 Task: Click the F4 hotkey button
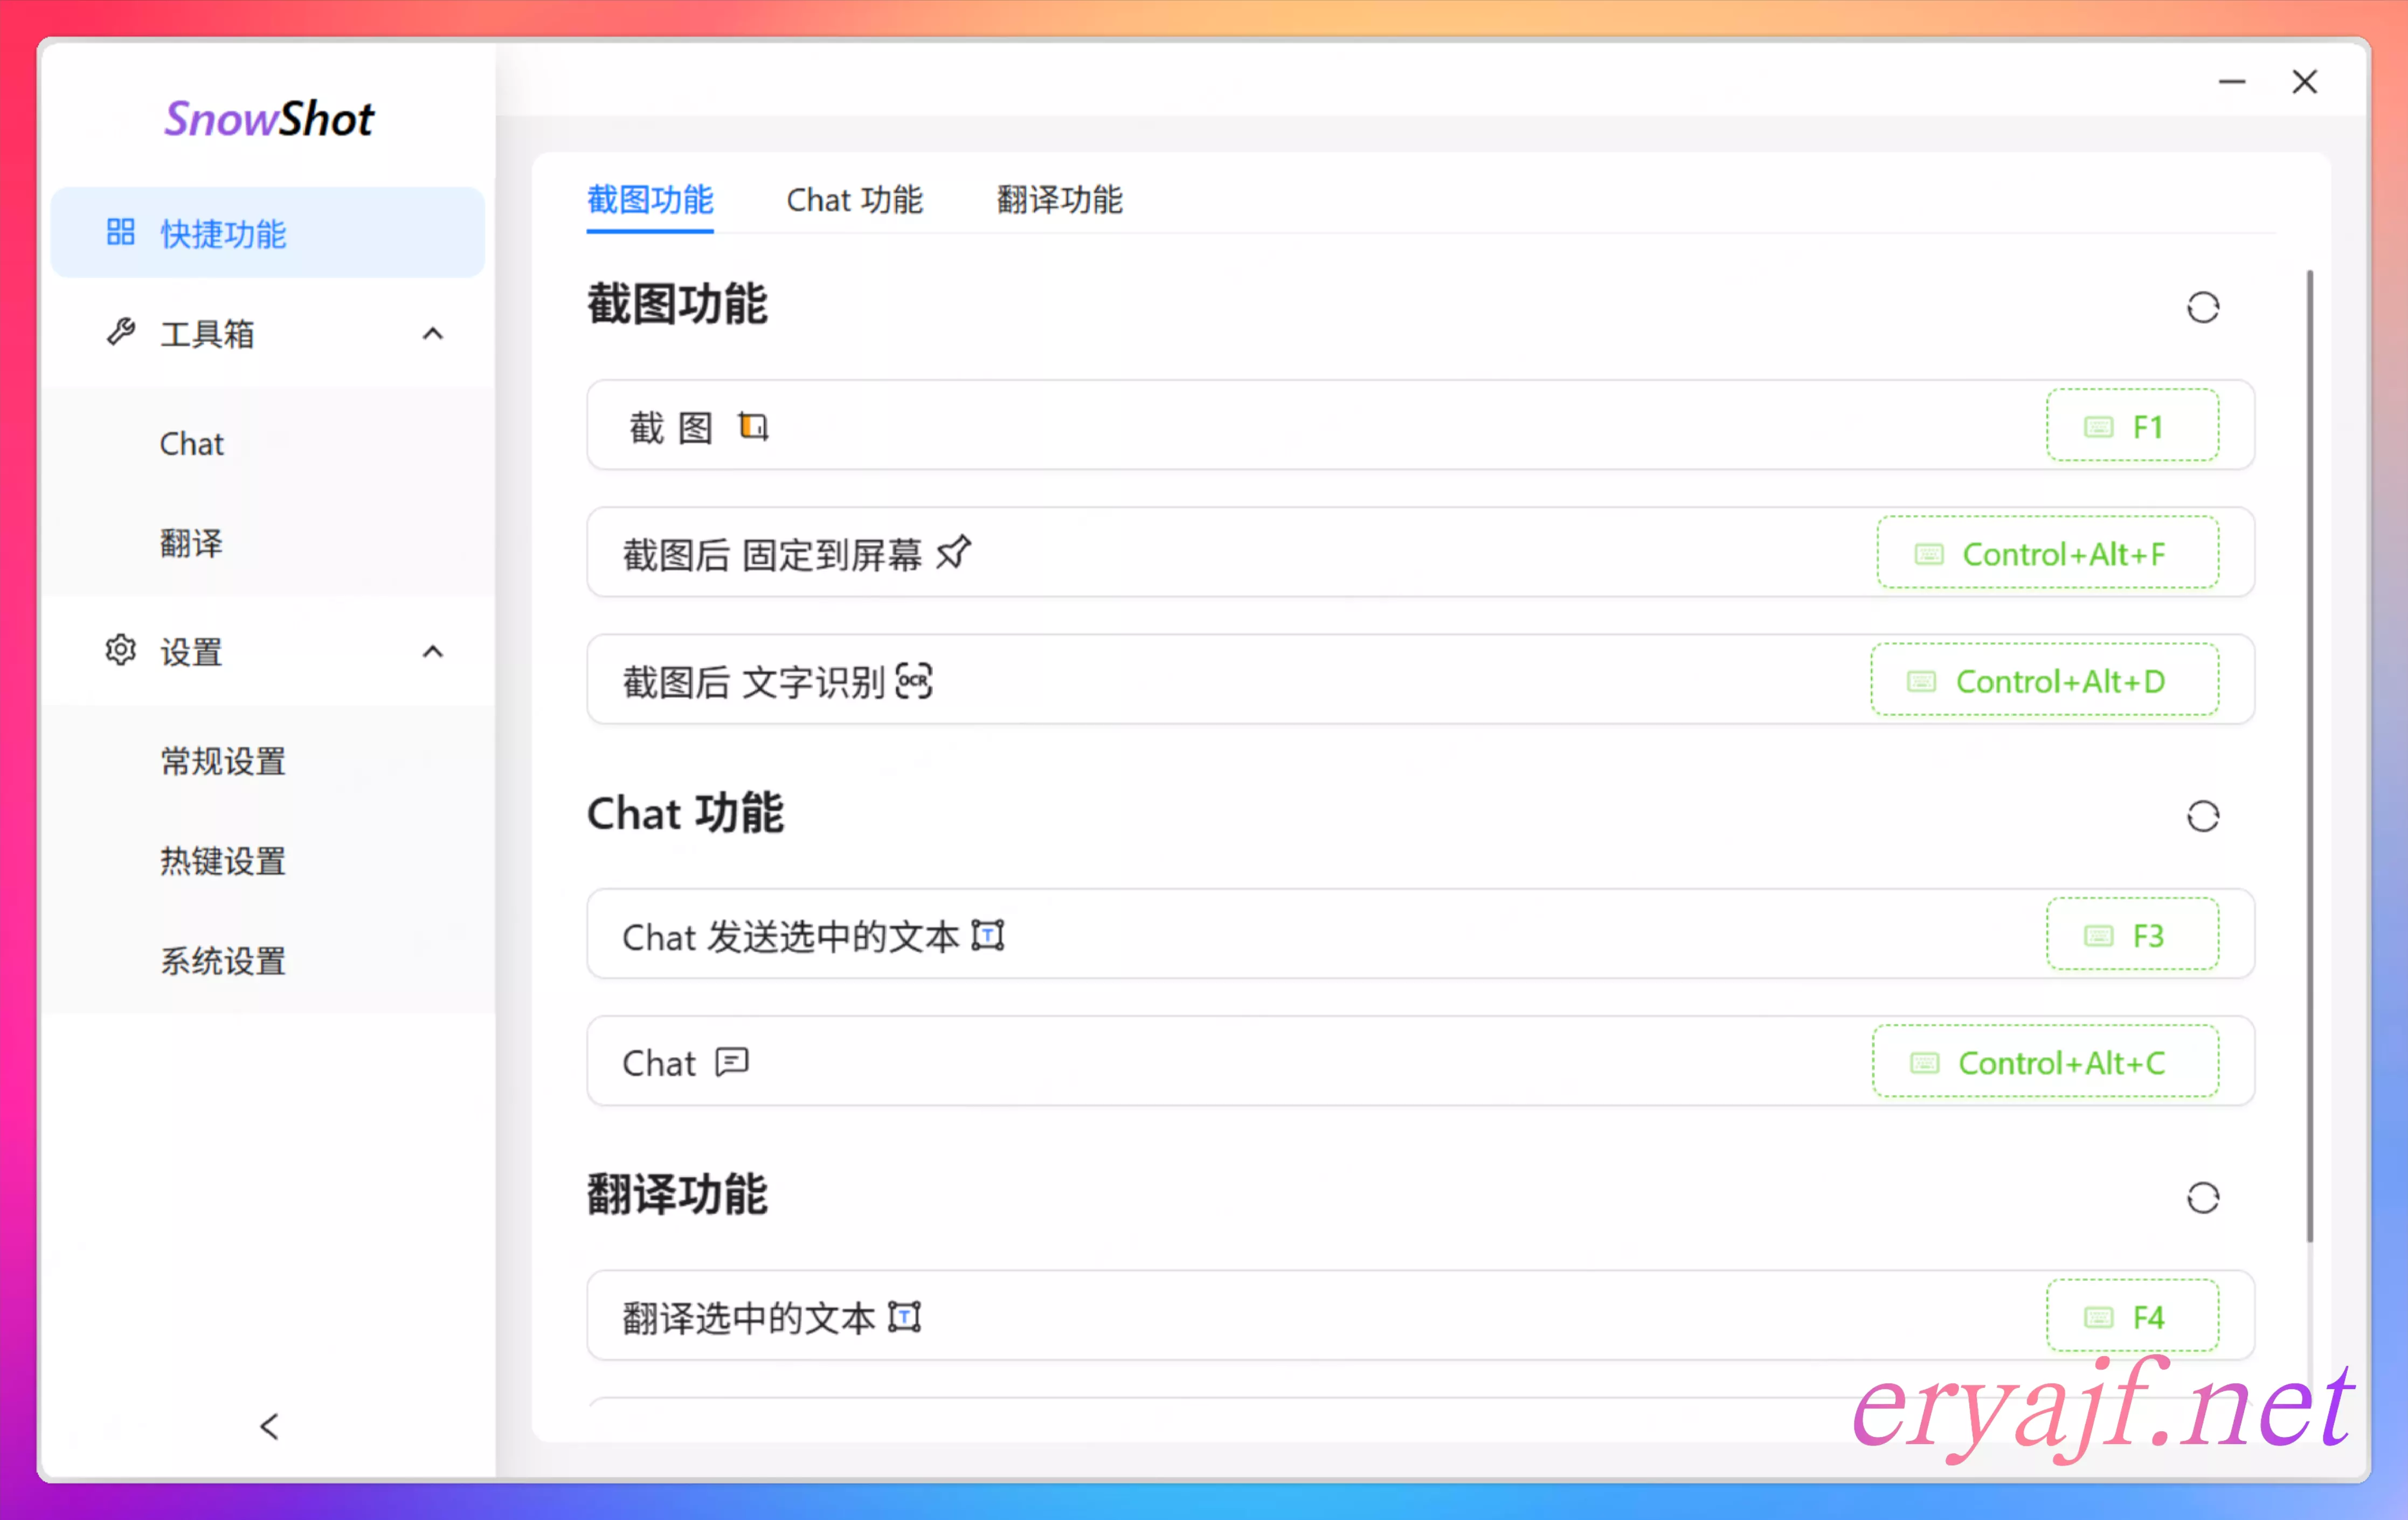click(2132, 1316)
